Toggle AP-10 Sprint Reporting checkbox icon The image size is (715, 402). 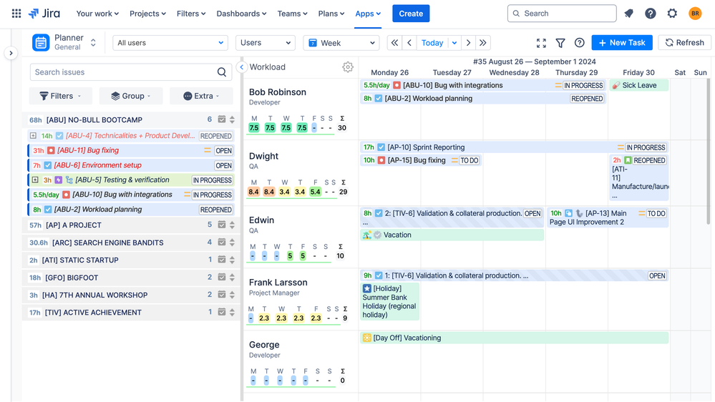point(381,147)
